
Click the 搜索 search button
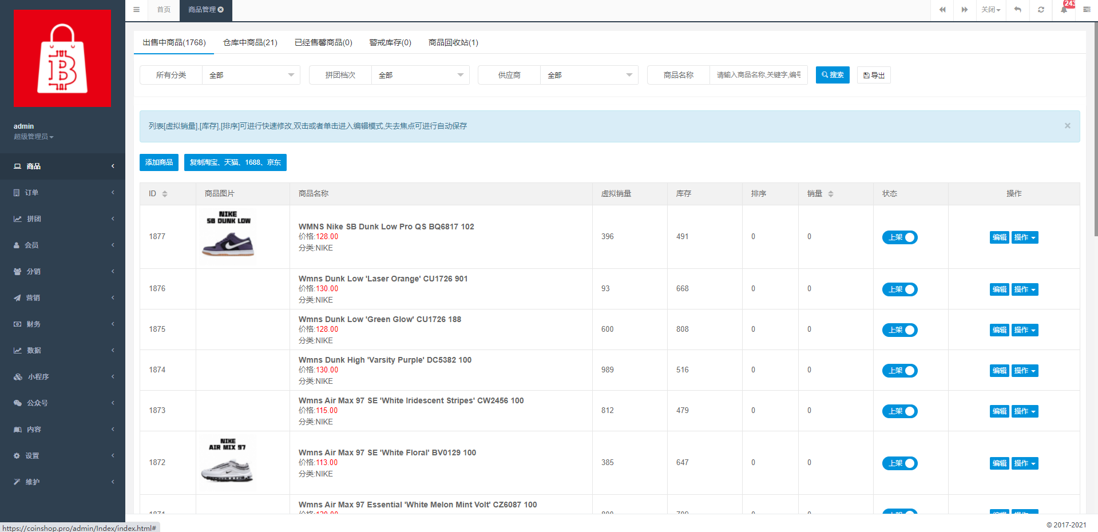pyautogui.click(x=833, y=75)
